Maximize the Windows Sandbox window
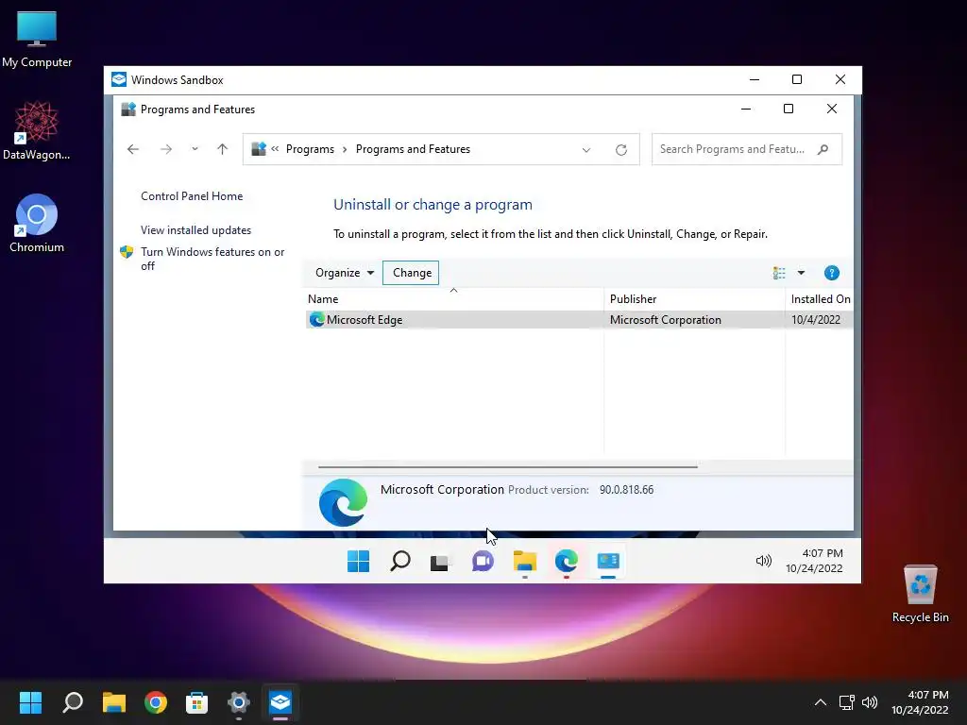The height and width of the screenshot is (725, 967). pos(797,79)
